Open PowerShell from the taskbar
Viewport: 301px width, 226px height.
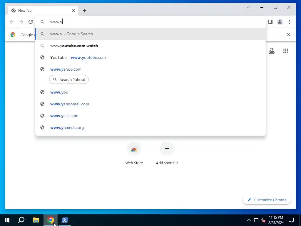point(65,220)
